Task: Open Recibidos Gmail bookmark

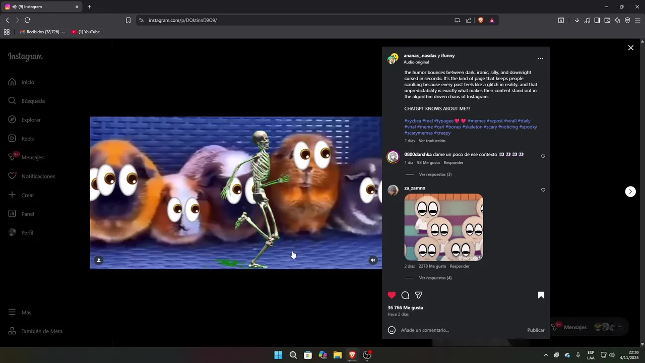Action: pos(42,32)
